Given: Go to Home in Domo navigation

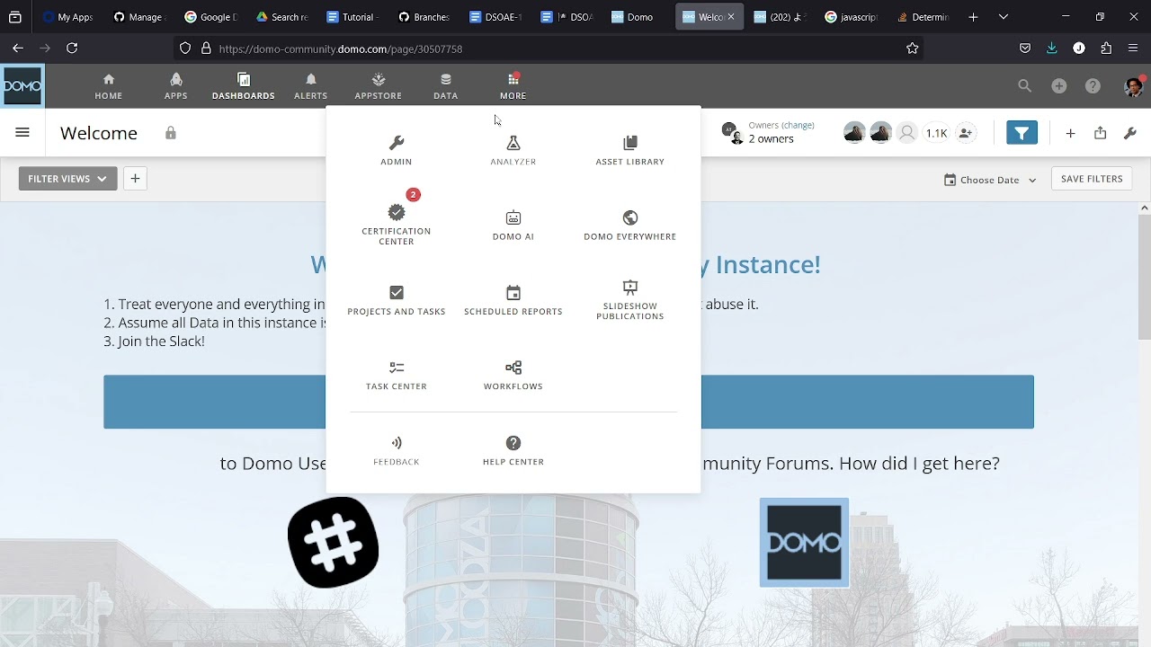Looking at the screenshot, I should pos(108,86).
